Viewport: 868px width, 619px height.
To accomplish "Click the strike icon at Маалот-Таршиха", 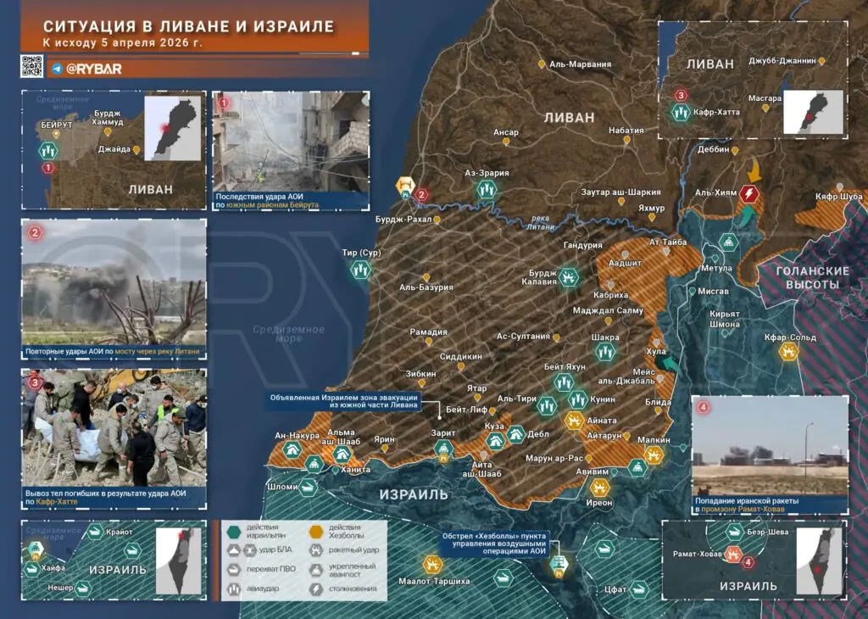I will point(432,564).
